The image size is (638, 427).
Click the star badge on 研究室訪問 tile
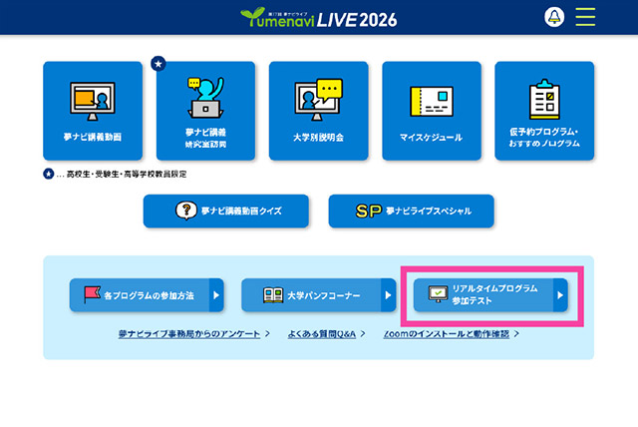click(x=159, y=64)
